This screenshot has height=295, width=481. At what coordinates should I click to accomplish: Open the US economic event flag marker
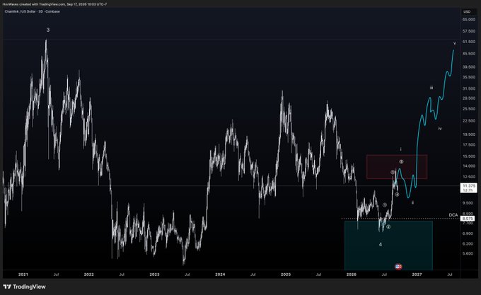(x=398, y=267)
